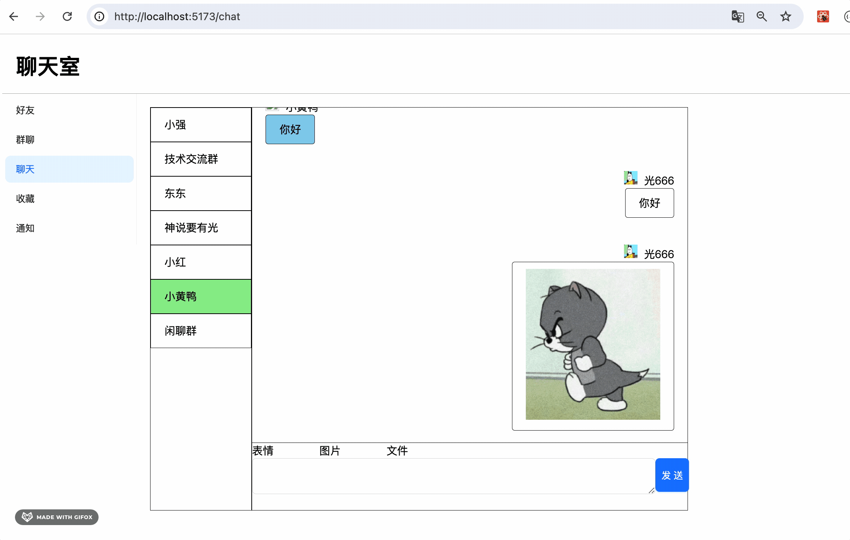This screenshot has width=850, height=540.
Task: Open 收藏 in the sidebar
Action: pos(25,199)
